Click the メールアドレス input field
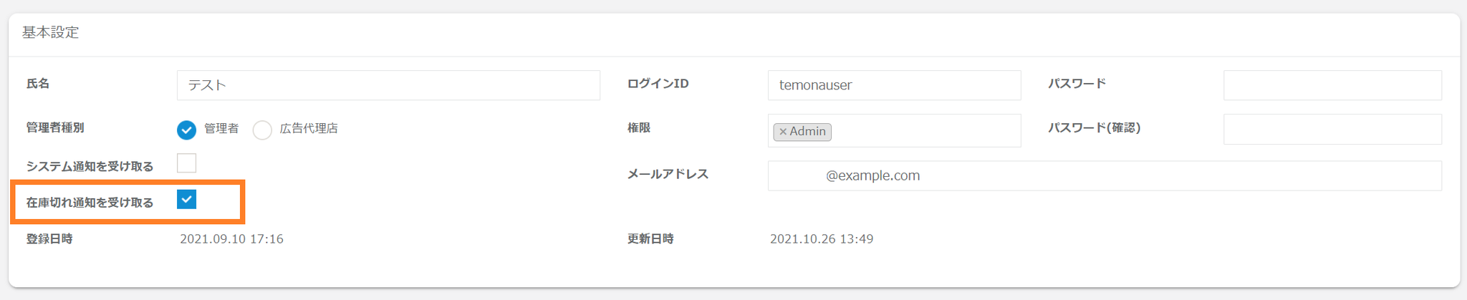The width and height of the screenshot is (1467, 300). 1104,175
